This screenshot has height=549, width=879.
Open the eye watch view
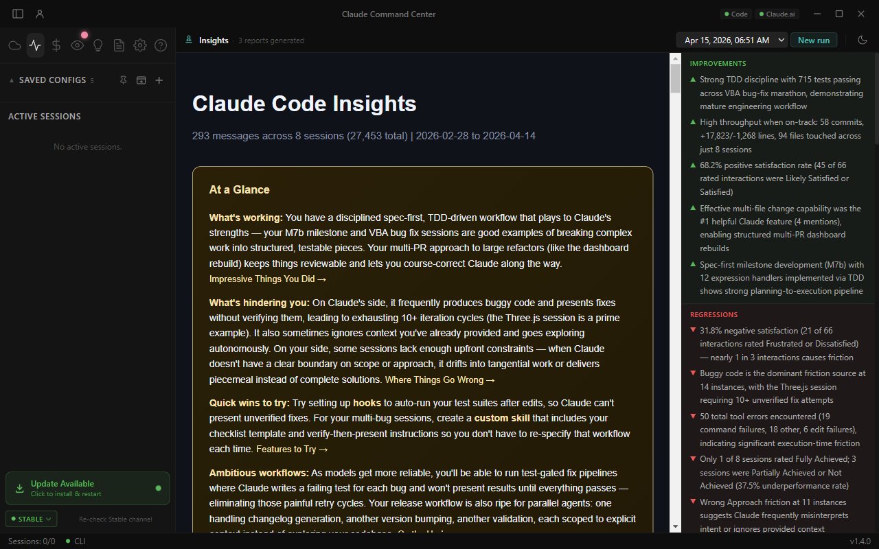click(78, 45)
